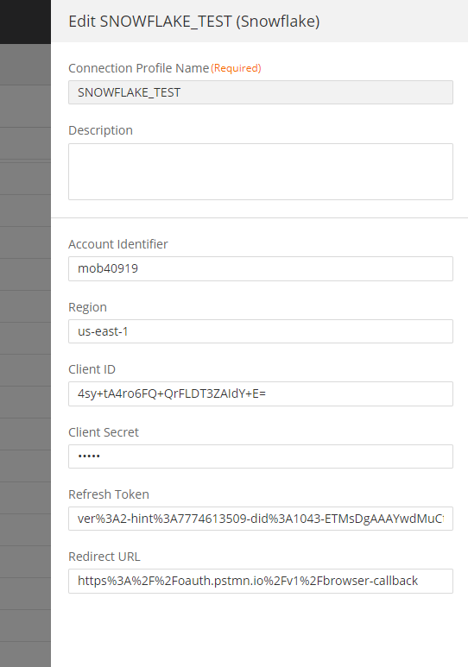Click into the Region field us-east-1

click(x=261, y=331)
